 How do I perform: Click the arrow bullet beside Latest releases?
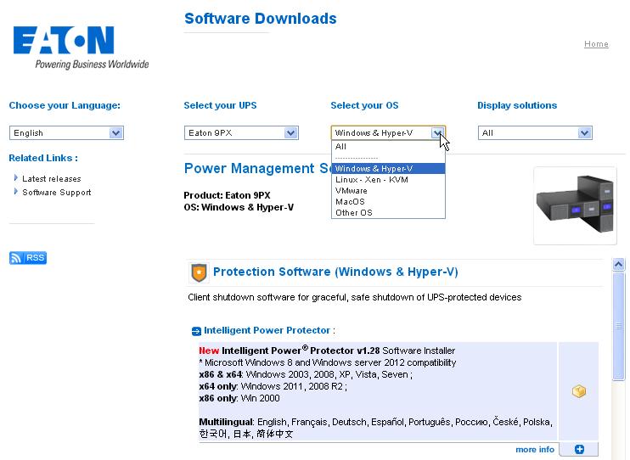[15, 177]
